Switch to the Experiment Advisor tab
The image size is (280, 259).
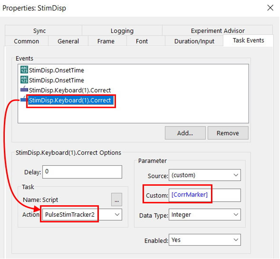218,31
